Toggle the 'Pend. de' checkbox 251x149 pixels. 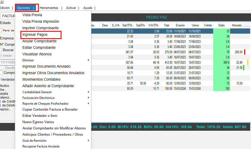tap(1, 30)
